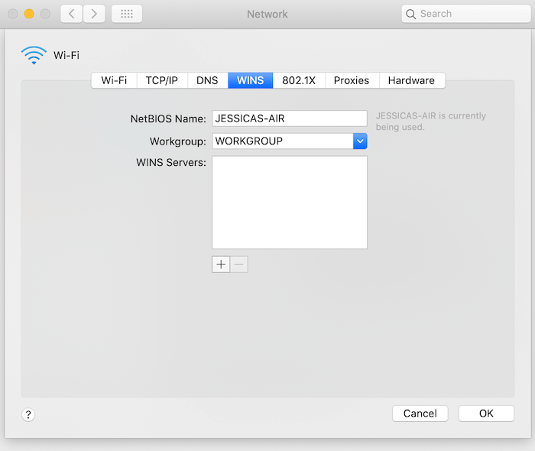Image resolution: width=535 pixels, height=451 pixels.
Task: Open the DNS tab
Action: point(207,80)
